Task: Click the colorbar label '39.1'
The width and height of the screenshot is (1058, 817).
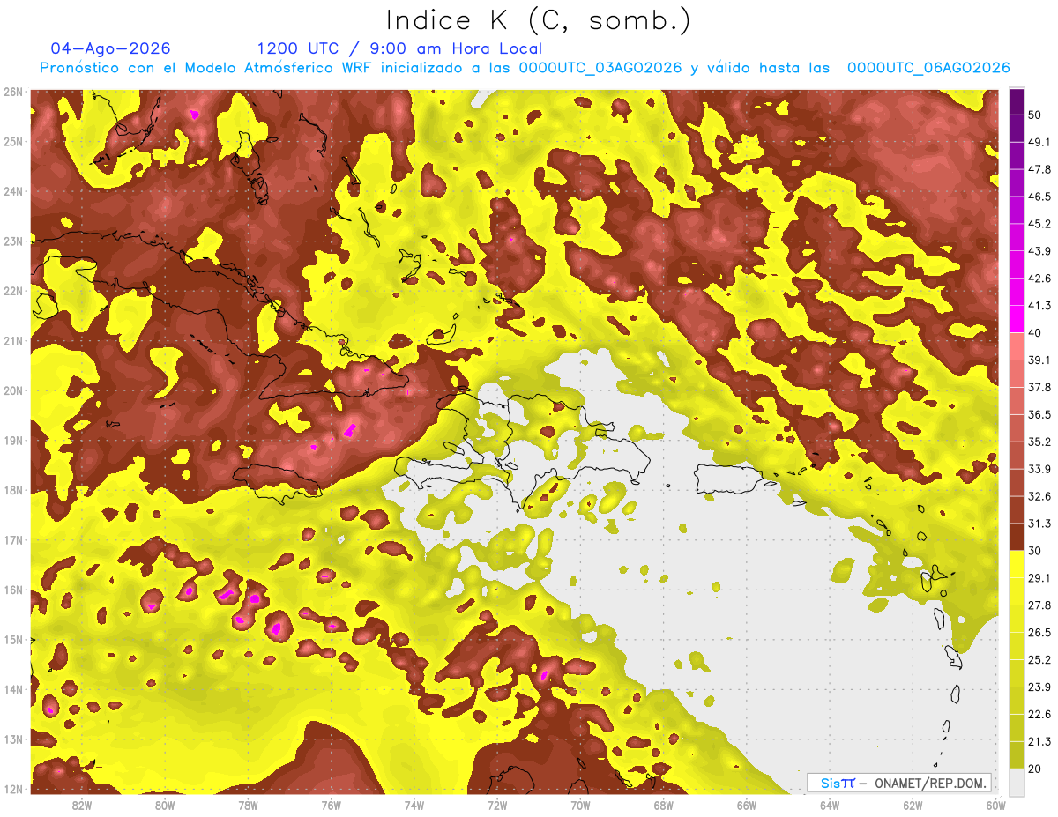Action: (x=1039, y=360)
